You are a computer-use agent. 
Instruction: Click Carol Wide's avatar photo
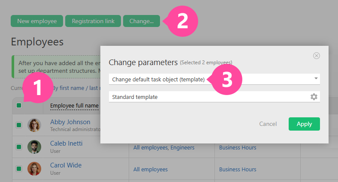[34, 169]
